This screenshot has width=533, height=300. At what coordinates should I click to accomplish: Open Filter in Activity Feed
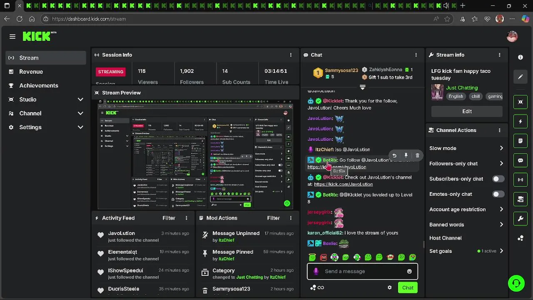(169, 218)
